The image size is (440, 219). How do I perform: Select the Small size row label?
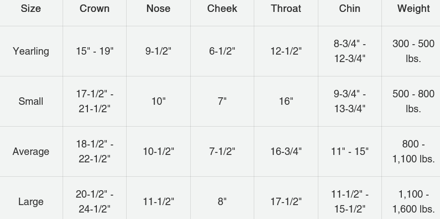tap(31, 101)
